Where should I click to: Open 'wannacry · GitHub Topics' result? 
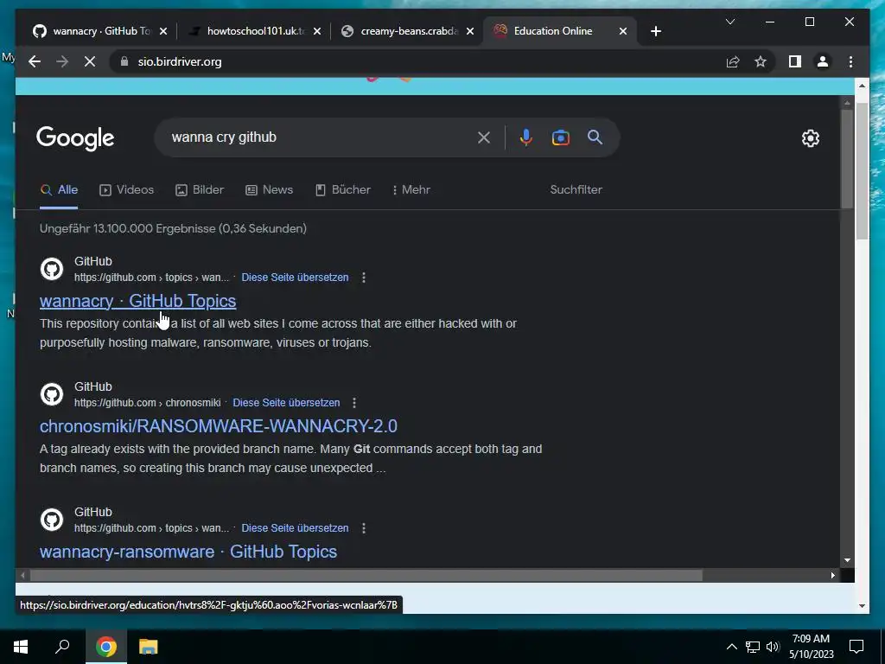coord(137,301)
